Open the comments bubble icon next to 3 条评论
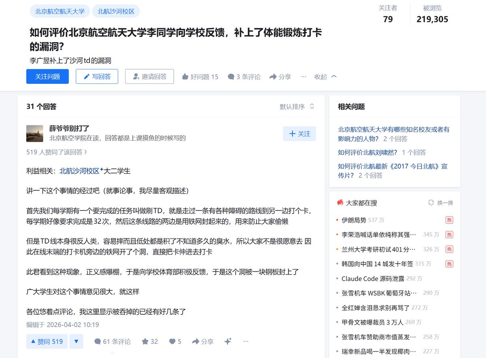This screenshot has height=358, width=486. (232, 77)
